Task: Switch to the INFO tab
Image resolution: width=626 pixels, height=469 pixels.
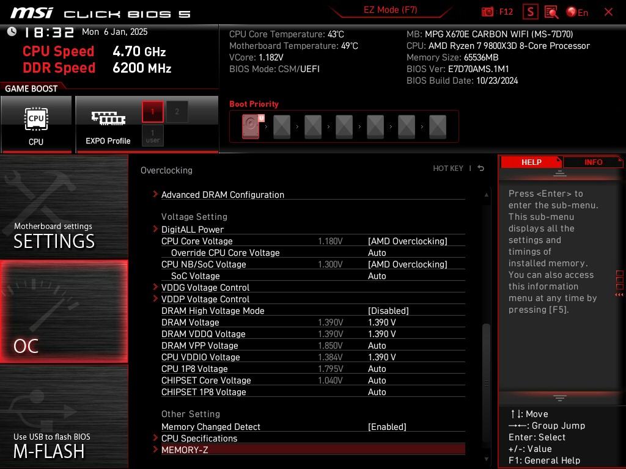Action: (x=593, y=162)
